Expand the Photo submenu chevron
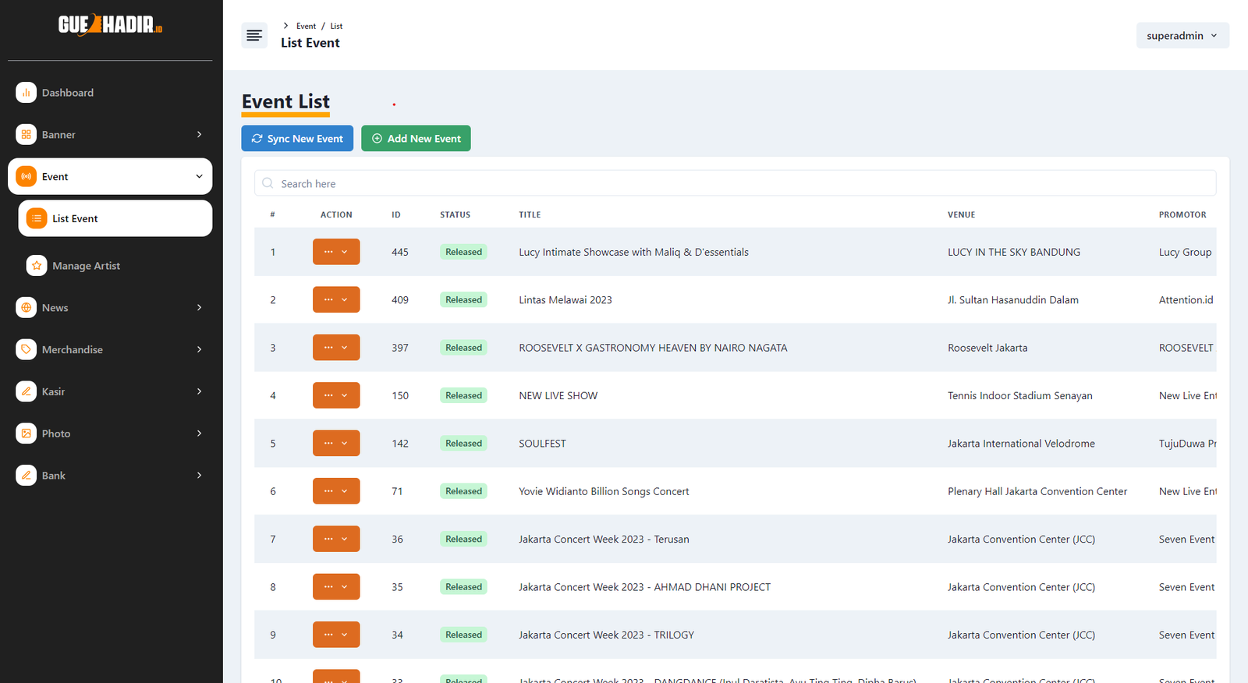Screen dimensions: 1248x683 [199, 434]
